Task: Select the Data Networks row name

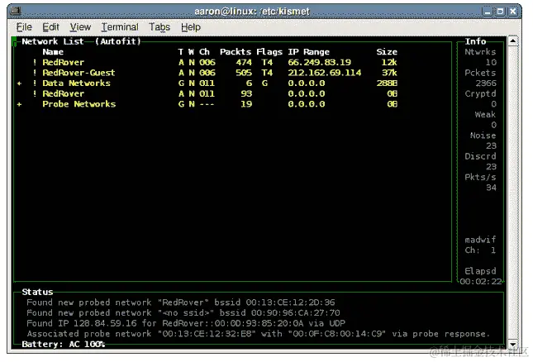Action: pyautogui.click(x=76, y=83)
